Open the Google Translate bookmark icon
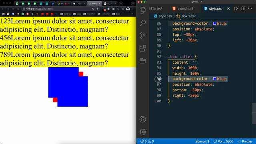The width and height of the screenshot is (256, 144). click(13, 14)
